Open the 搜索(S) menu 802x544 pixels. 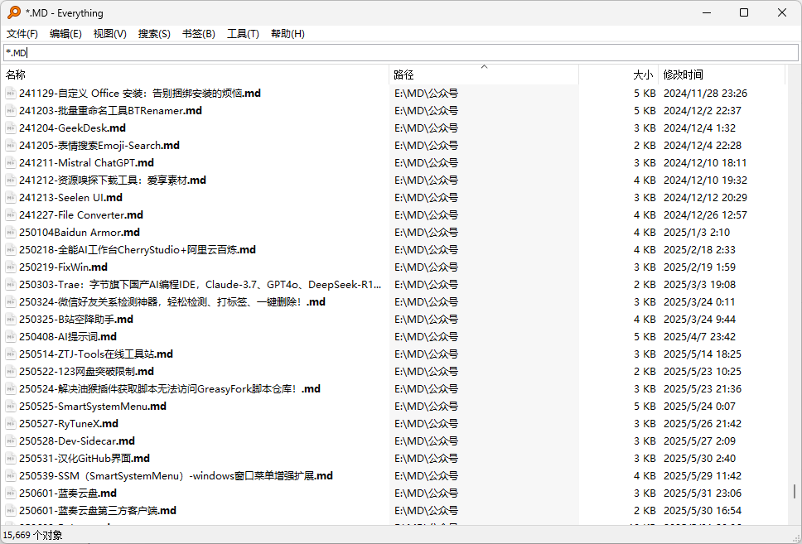click(154, 34)
